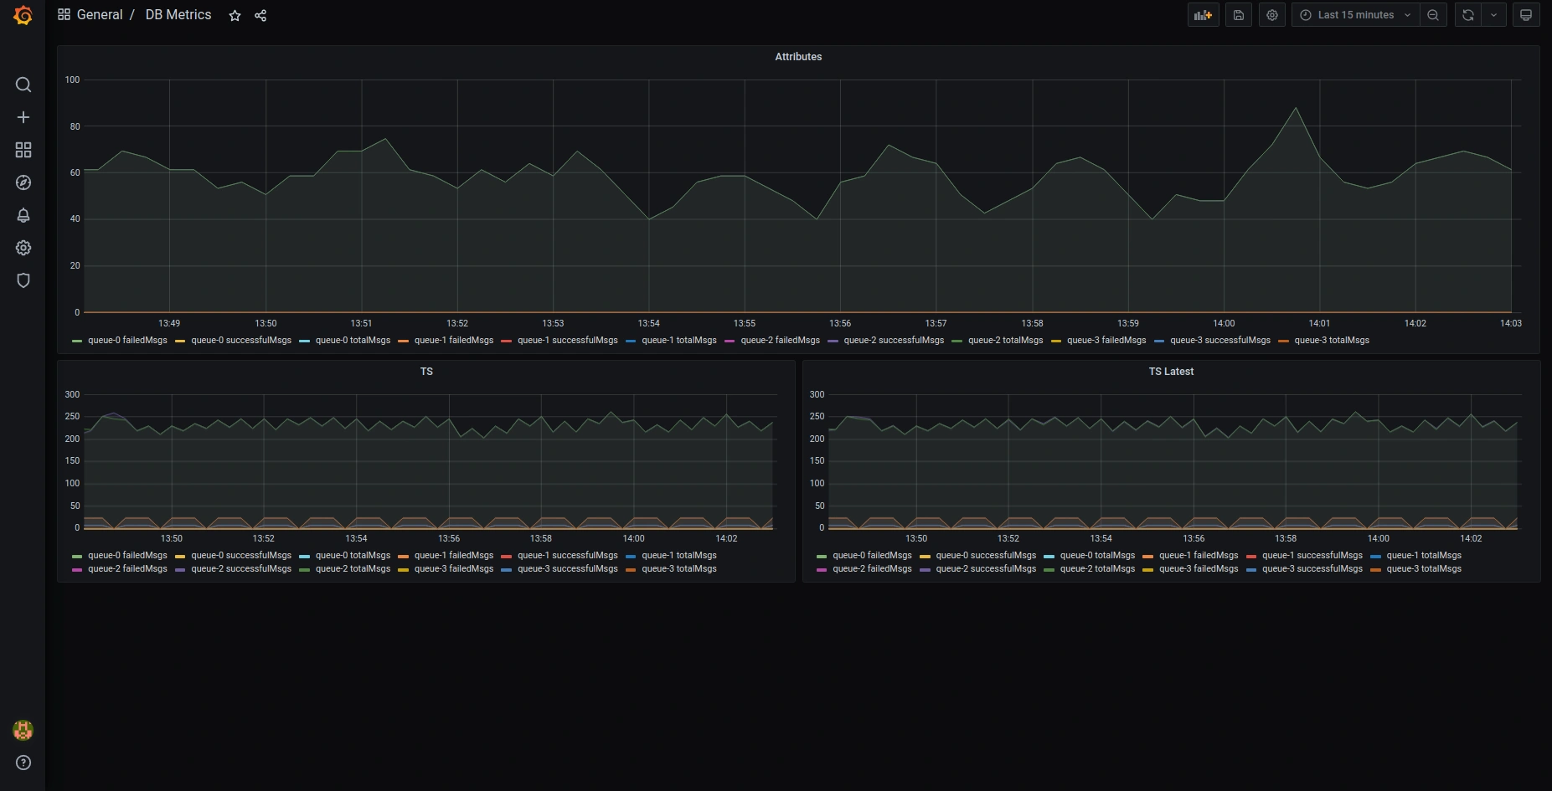Open the Grafana home logo
Viewport: 1552px width, 791px height.
pyautogui.click(x=23, y=15)
